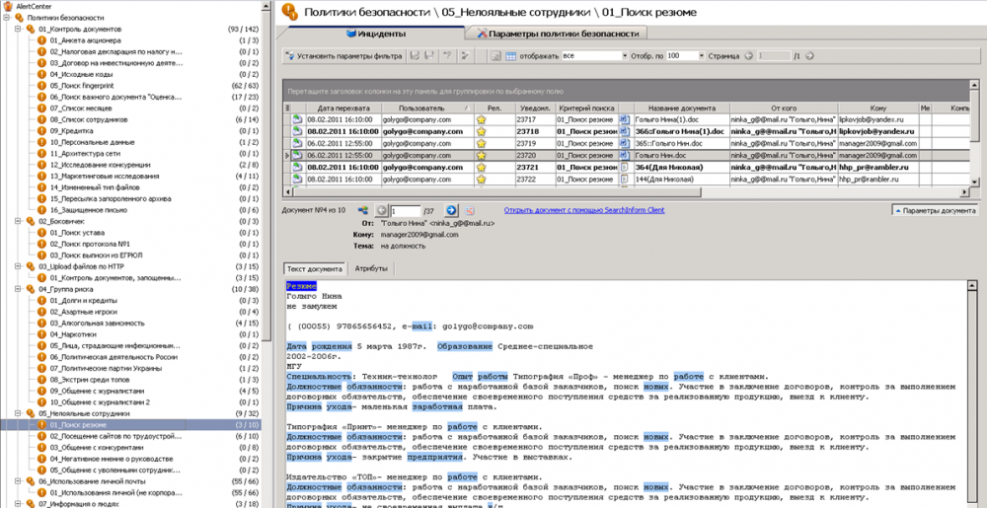The image size is (987, 508).
Task: Click warning icon beside '05_Поиск fingerprint'
Action: (42, 86)
